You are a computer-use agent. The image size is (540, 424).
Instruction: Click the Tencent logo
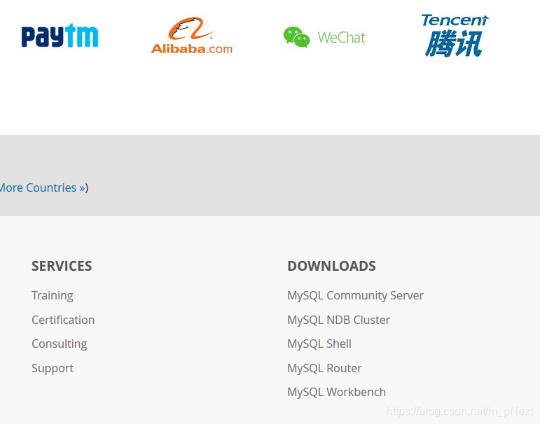455,36
